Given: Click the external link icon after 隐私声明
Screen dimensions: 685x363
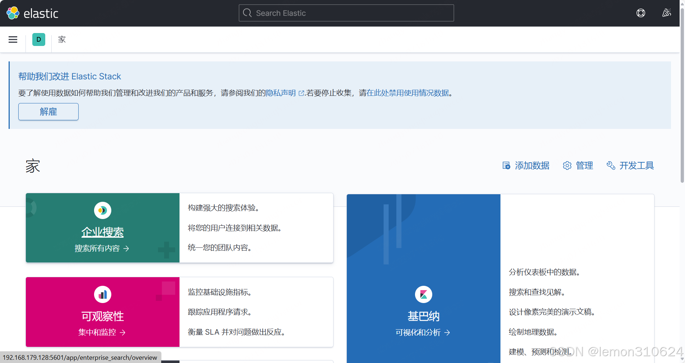Looking at the screenshot, I should coord(301,93).
